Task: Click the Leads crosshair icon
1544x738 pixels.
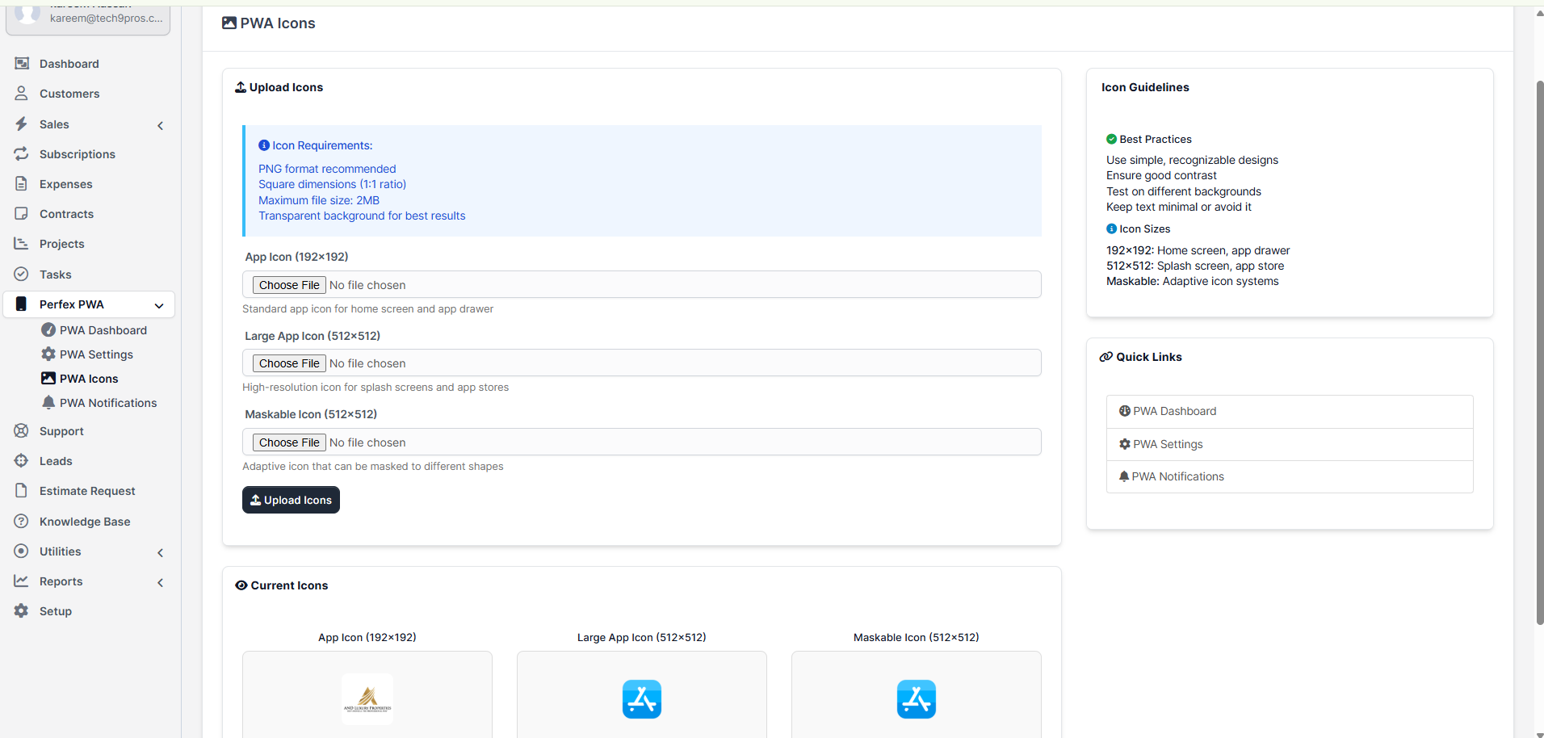Action: pyautogui.click(x=22, y=460)
